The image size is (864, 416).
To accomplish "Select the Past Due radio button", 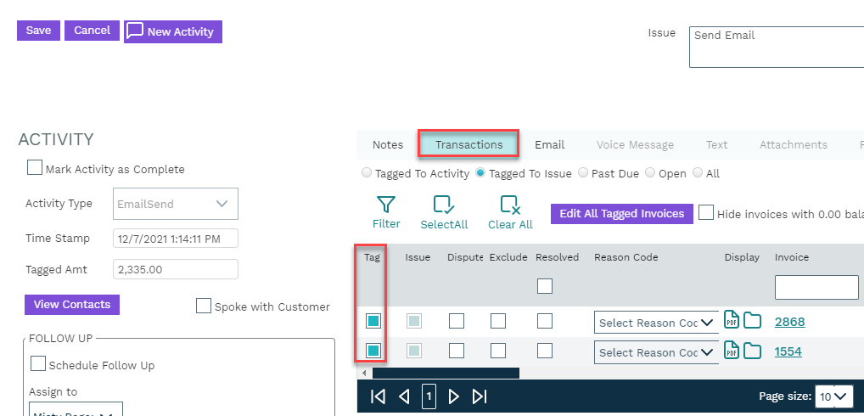I will point(583,173).
